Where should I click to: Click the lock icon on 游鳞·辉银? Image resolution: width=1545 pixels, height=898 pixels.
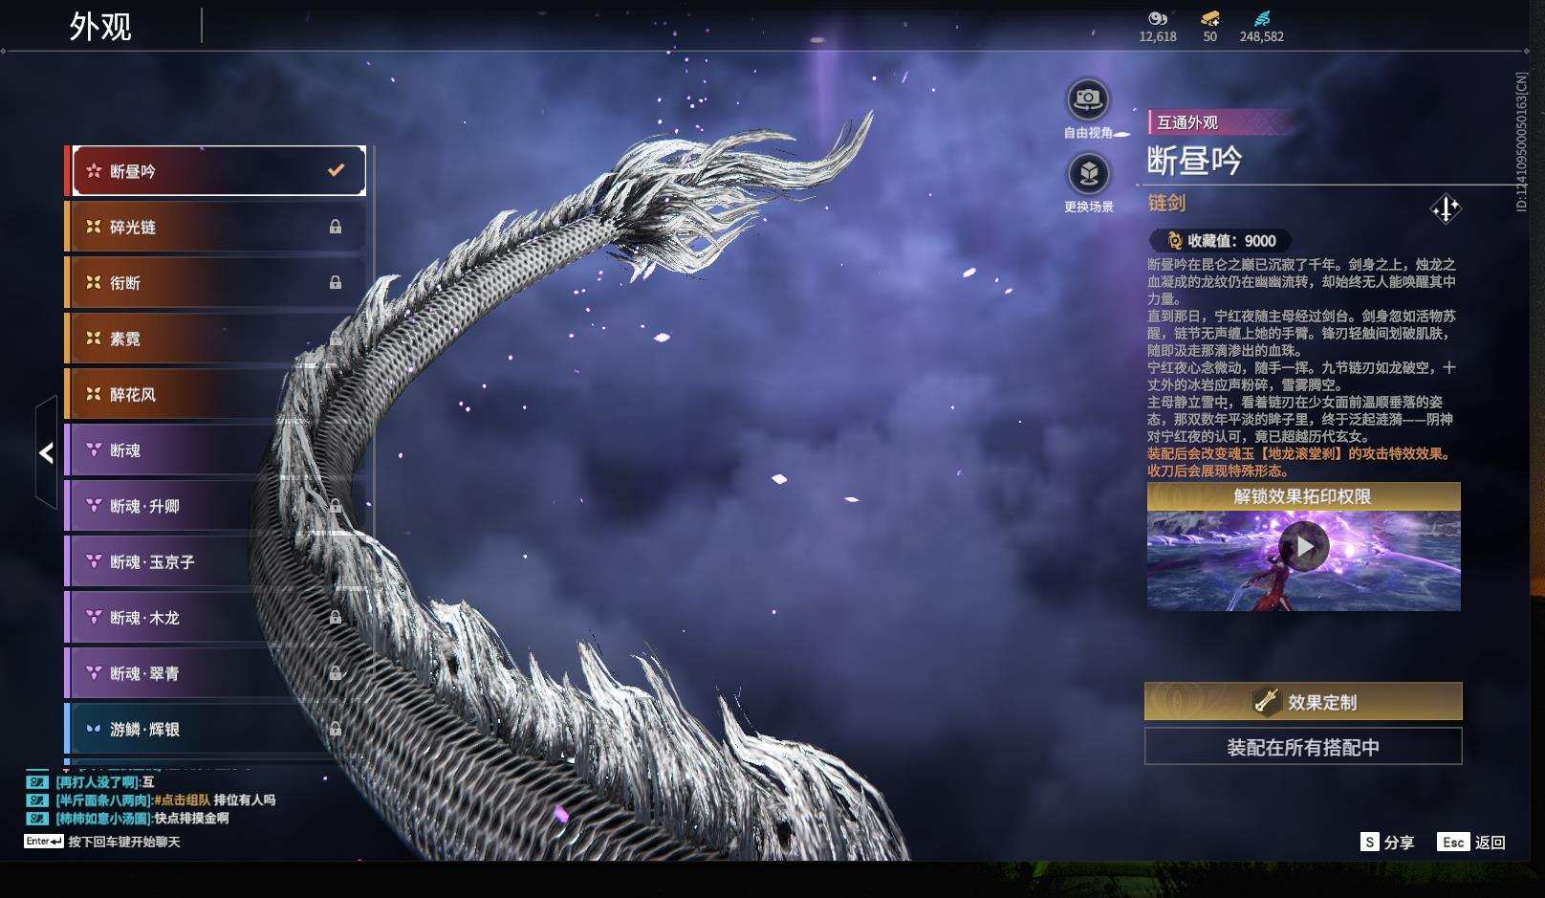click(x=336, y=729)
